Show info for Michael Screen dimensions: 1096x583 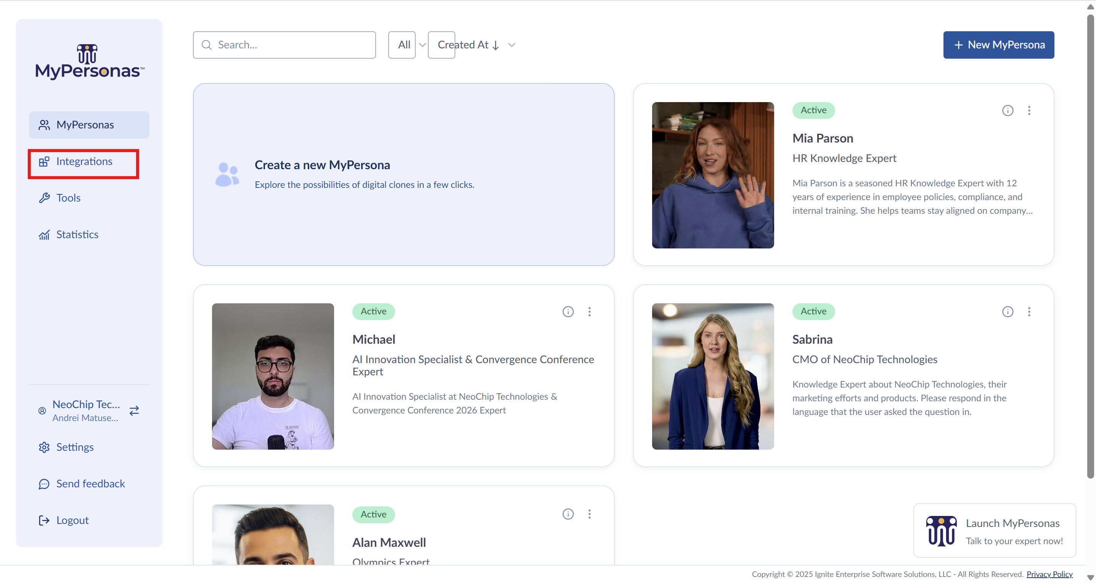[567, 312]
